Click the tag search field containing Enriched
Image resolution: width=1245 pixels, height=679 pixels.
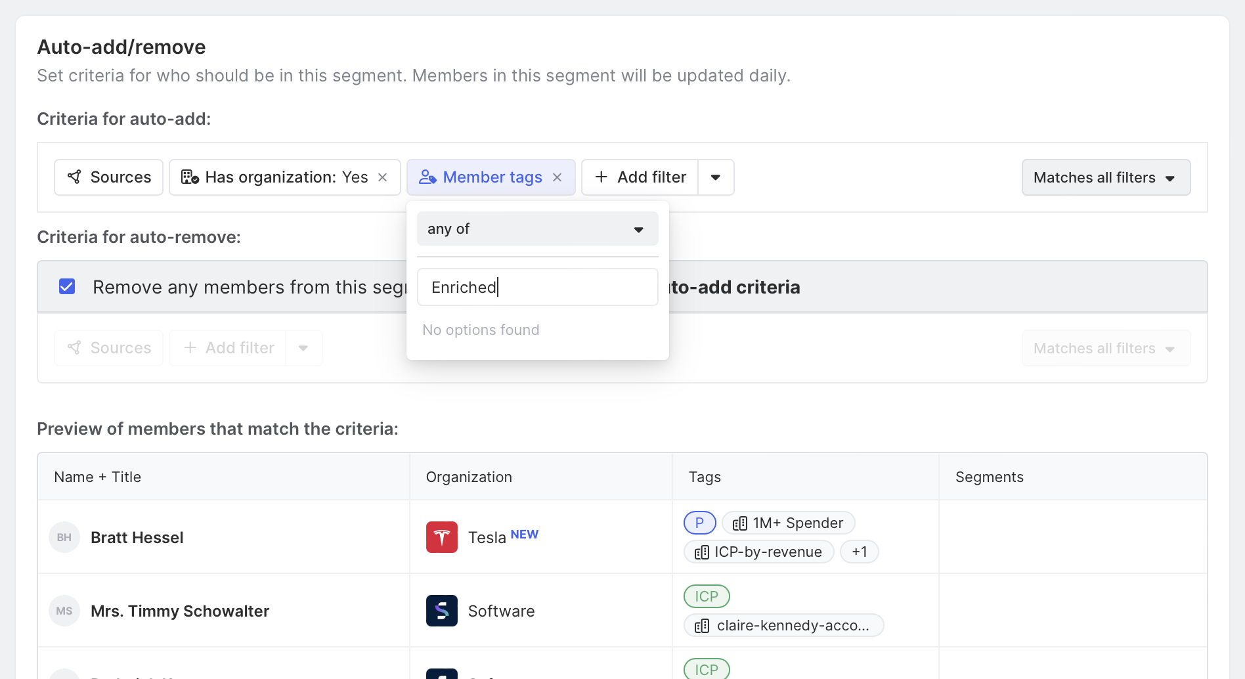tap(537, 287)
